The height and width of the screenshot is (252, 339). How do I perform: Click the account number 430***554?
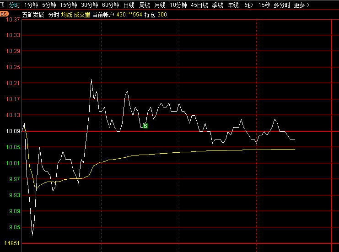[x=129, y=15]
